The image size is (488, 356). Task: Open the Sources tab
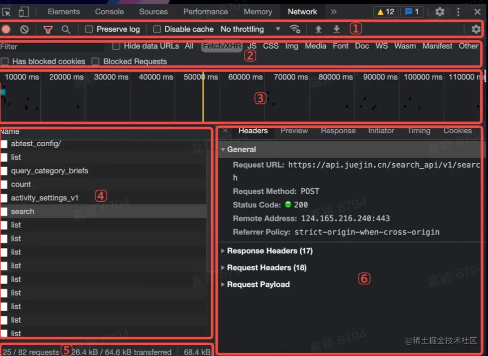153,12
